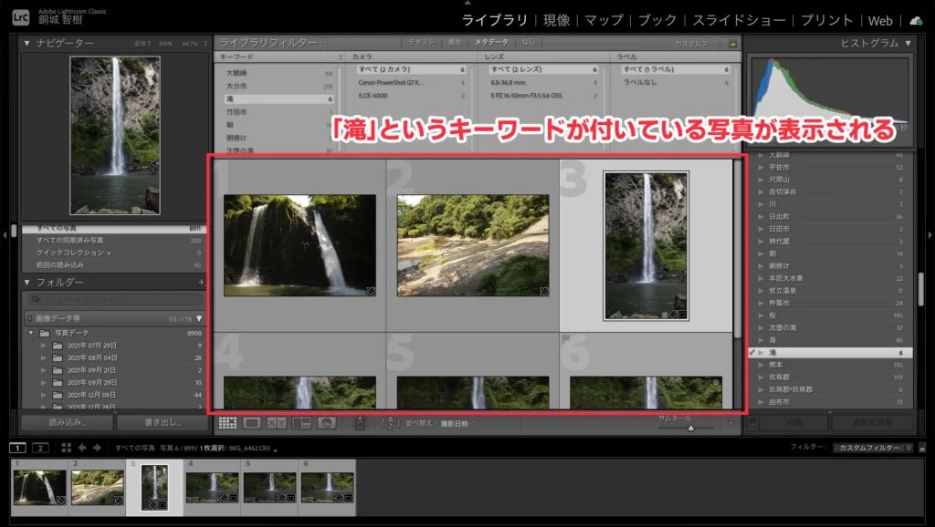Toggle the library filter lock icon

click(x=732, y=43)
